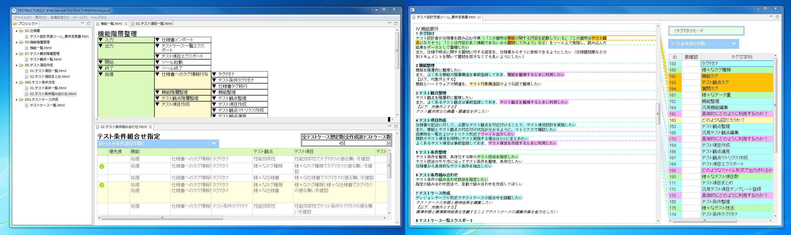Close the 機能一覧.html editor tab via its X
Viewport: 791px width, 235px height.
pyautogui.click(x=126, y=24)
